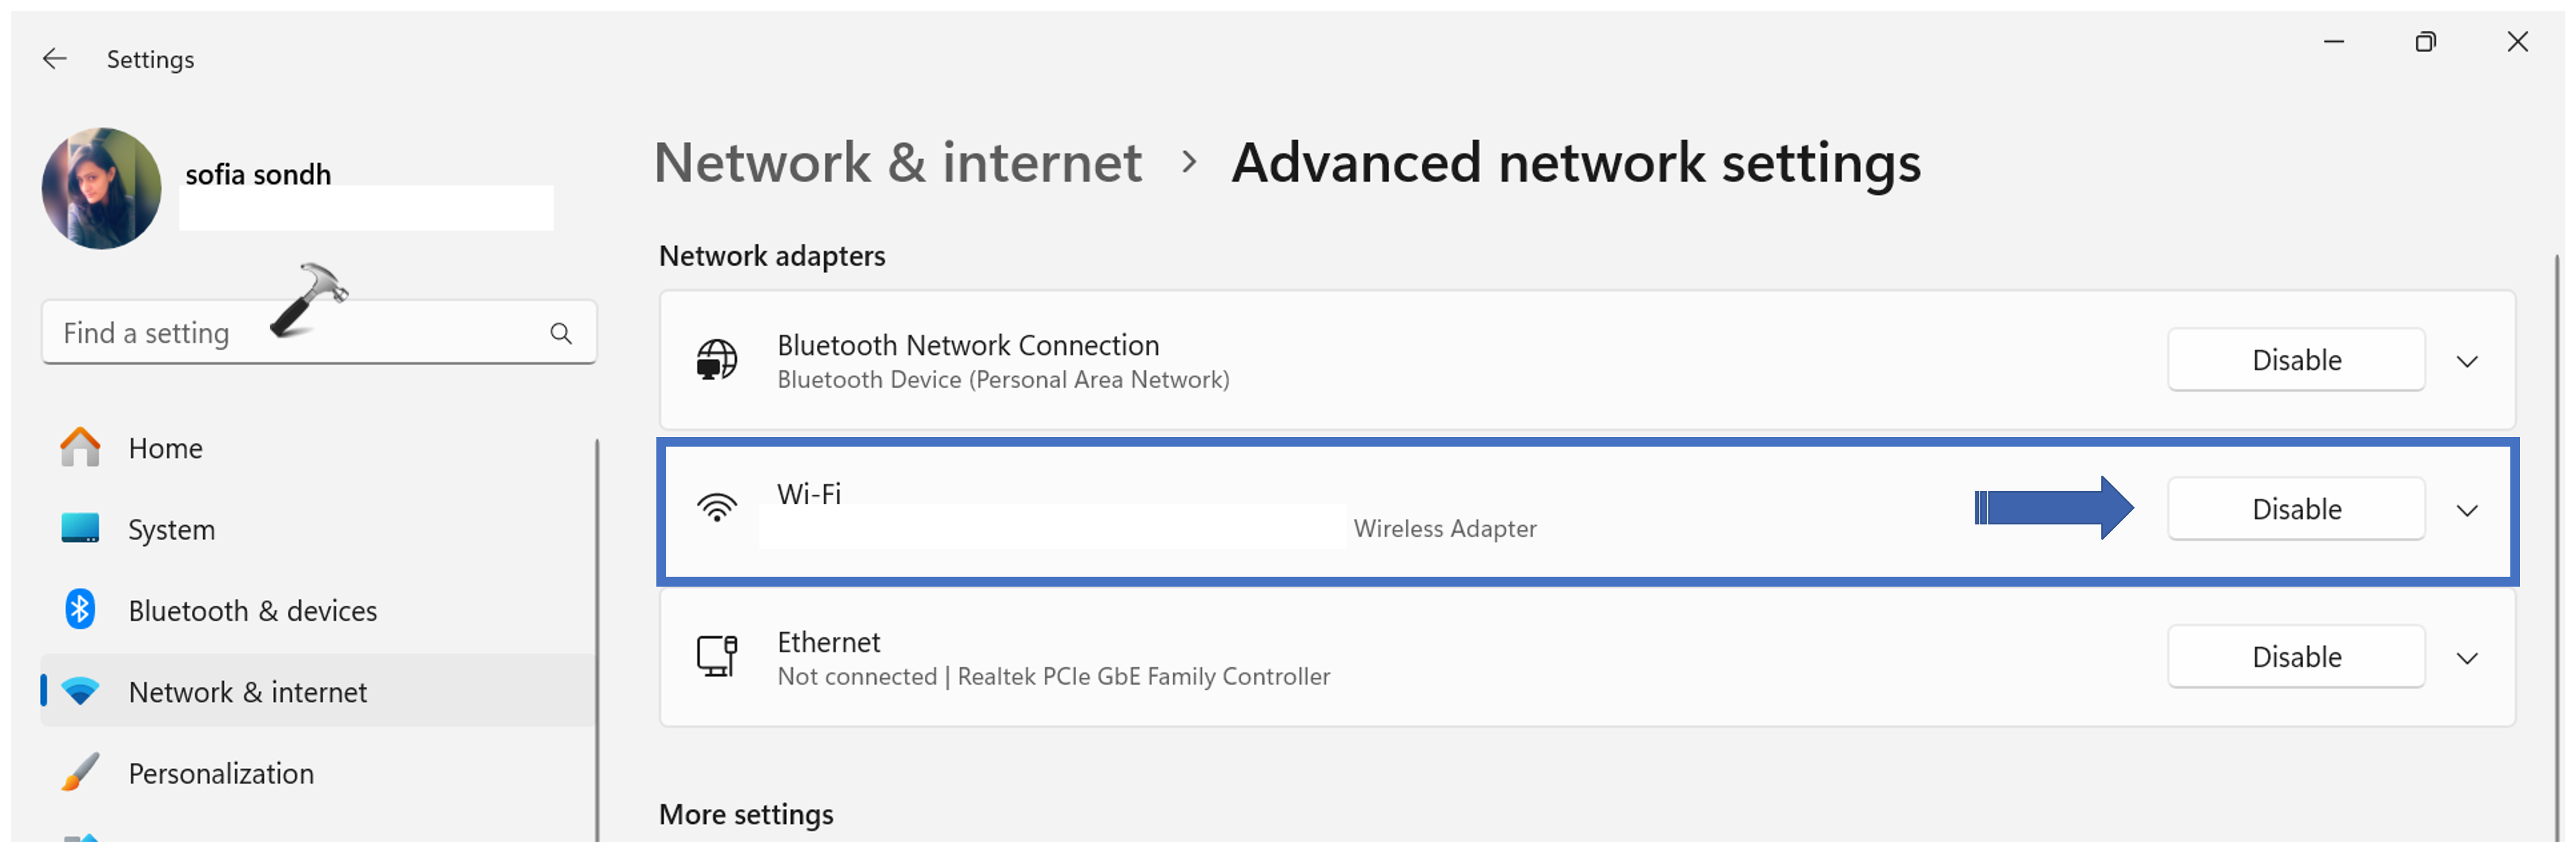Disable the Bluetooth Network Connection adapter
2576x853 pixels.
coord(2295,360)
